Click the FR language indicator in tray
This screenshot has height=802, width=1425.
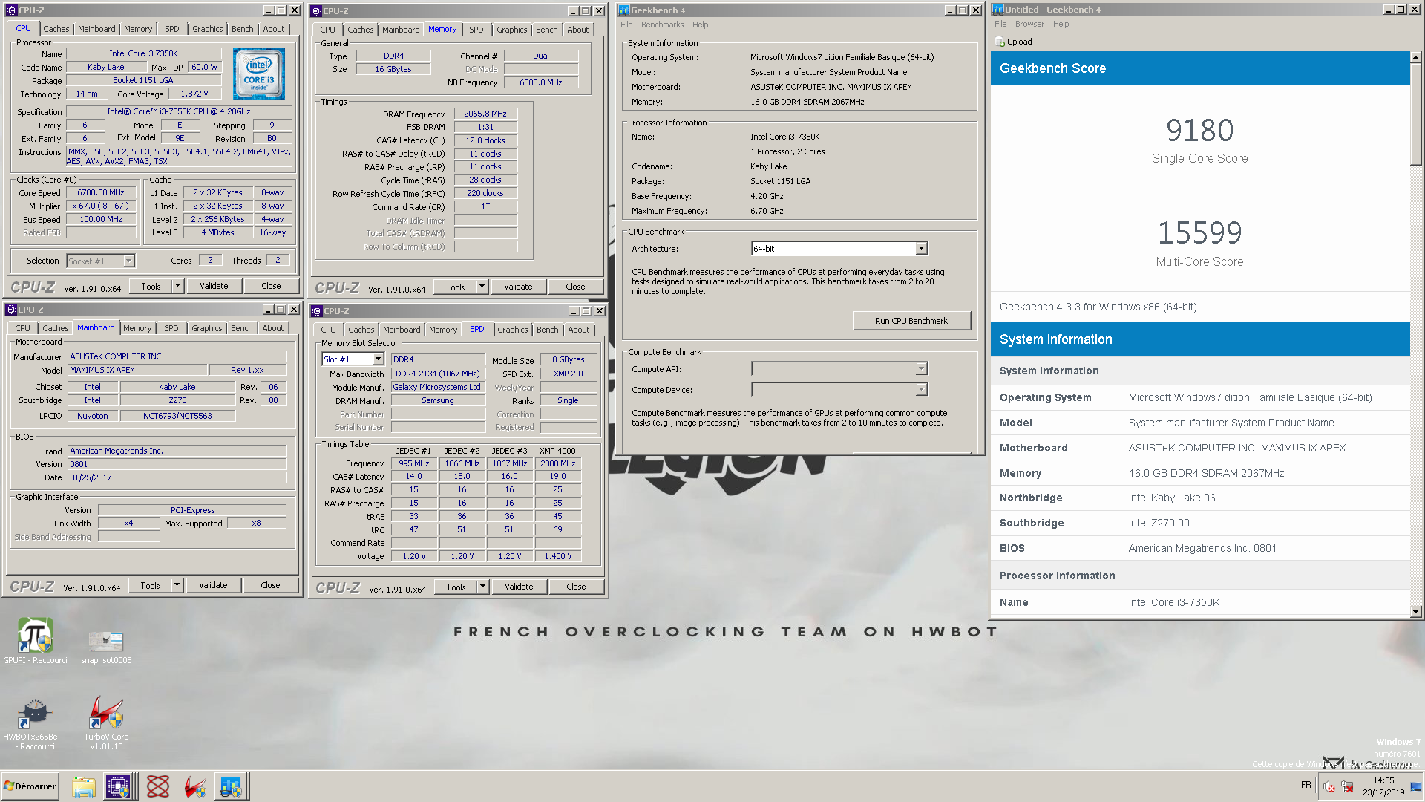point(1306,785)
